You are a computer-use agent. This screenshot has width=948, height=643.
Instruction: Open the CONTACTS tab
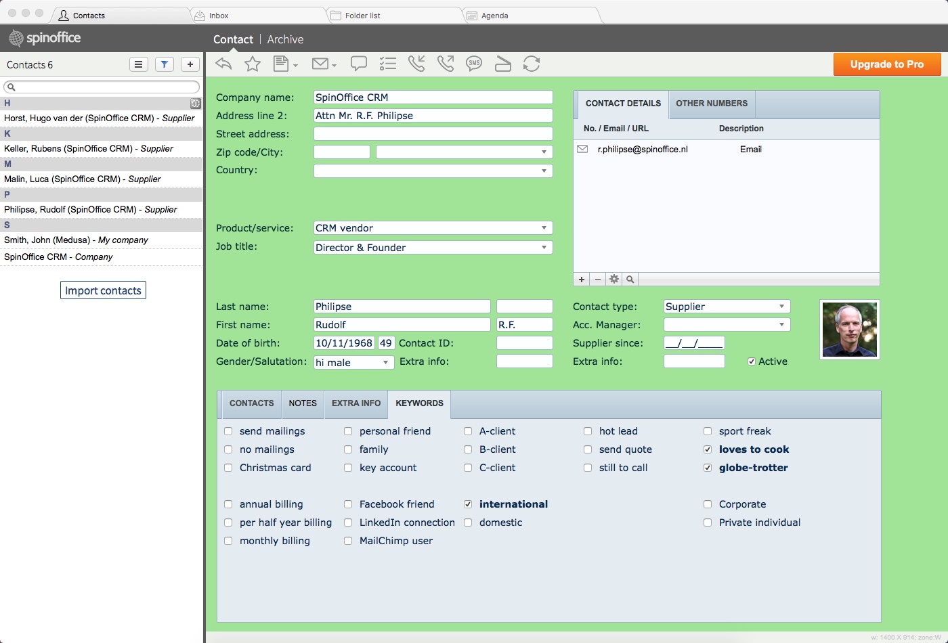point(251,403)
